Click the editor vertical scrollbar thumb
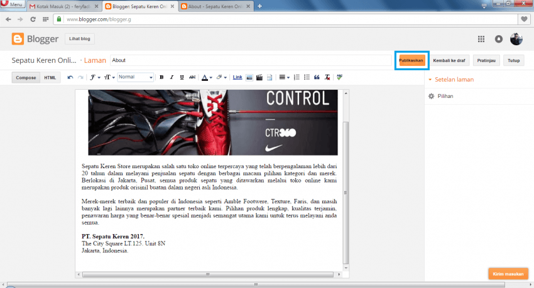This screenshot has width=534, height=288. coord(346,193)
